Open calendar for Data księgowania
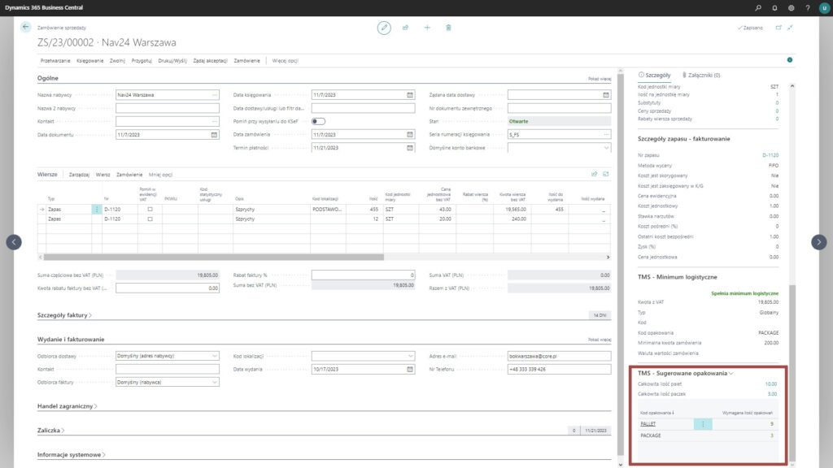 point(410,95)
